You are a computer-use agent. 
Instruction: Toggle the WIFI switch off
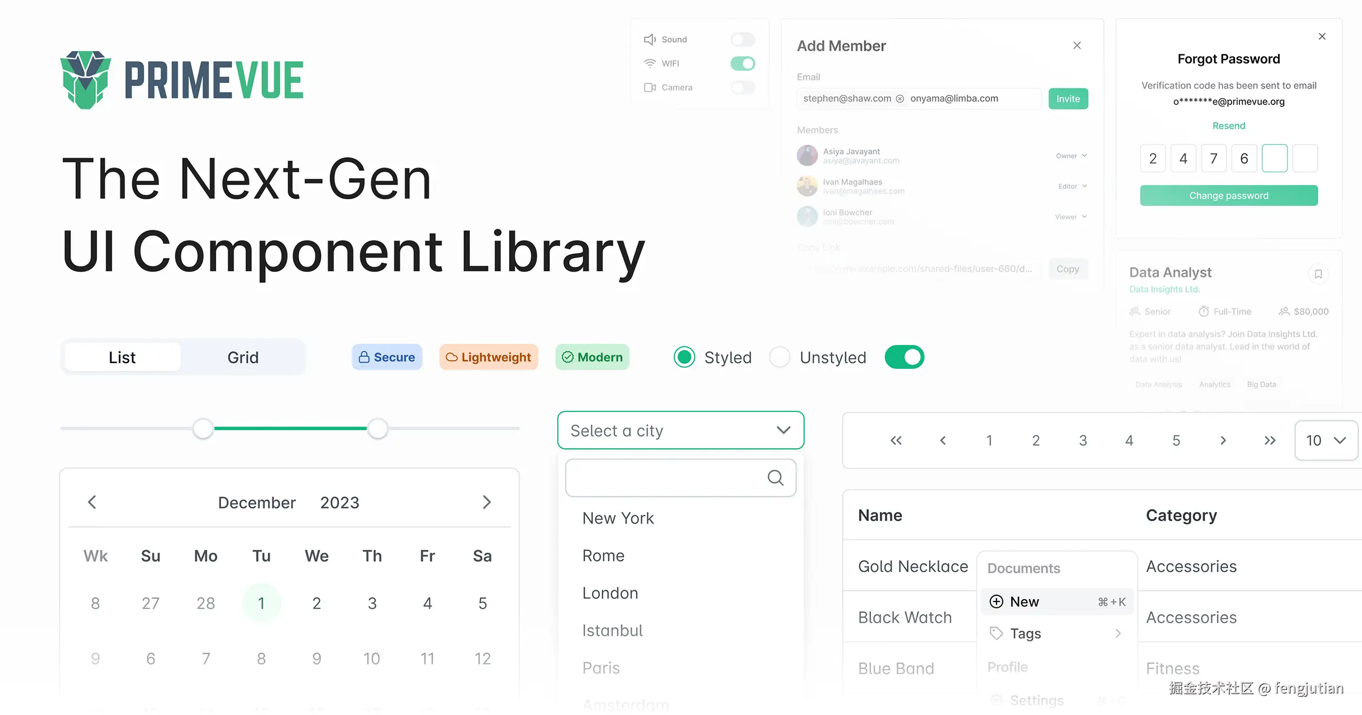(x=742, y=64)
